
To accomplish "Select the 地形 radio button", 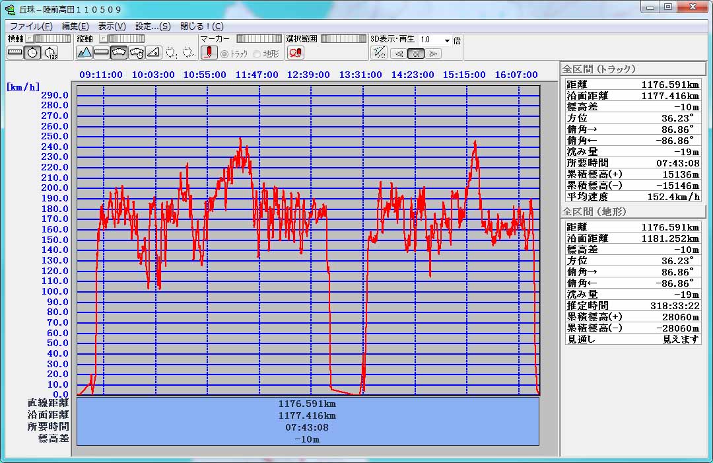I will (257, 53).
